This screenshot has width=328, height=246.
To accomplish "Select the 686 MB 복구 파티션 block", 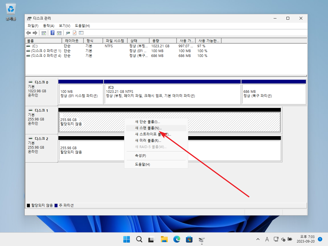I will (x=274, y=94).
